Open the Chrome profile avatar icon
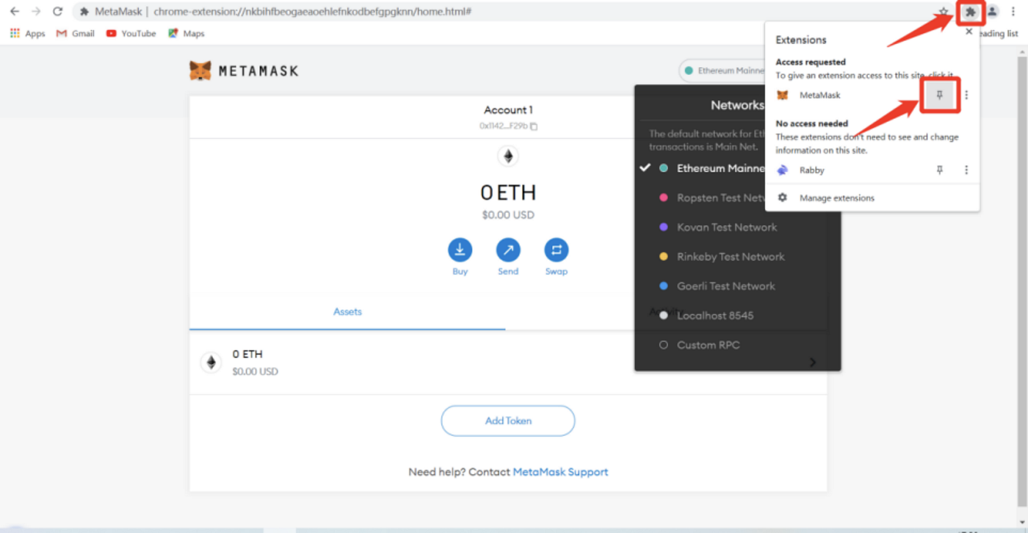Image resolution: width=1028 pixels, height=533 pixels. [992, 12]
